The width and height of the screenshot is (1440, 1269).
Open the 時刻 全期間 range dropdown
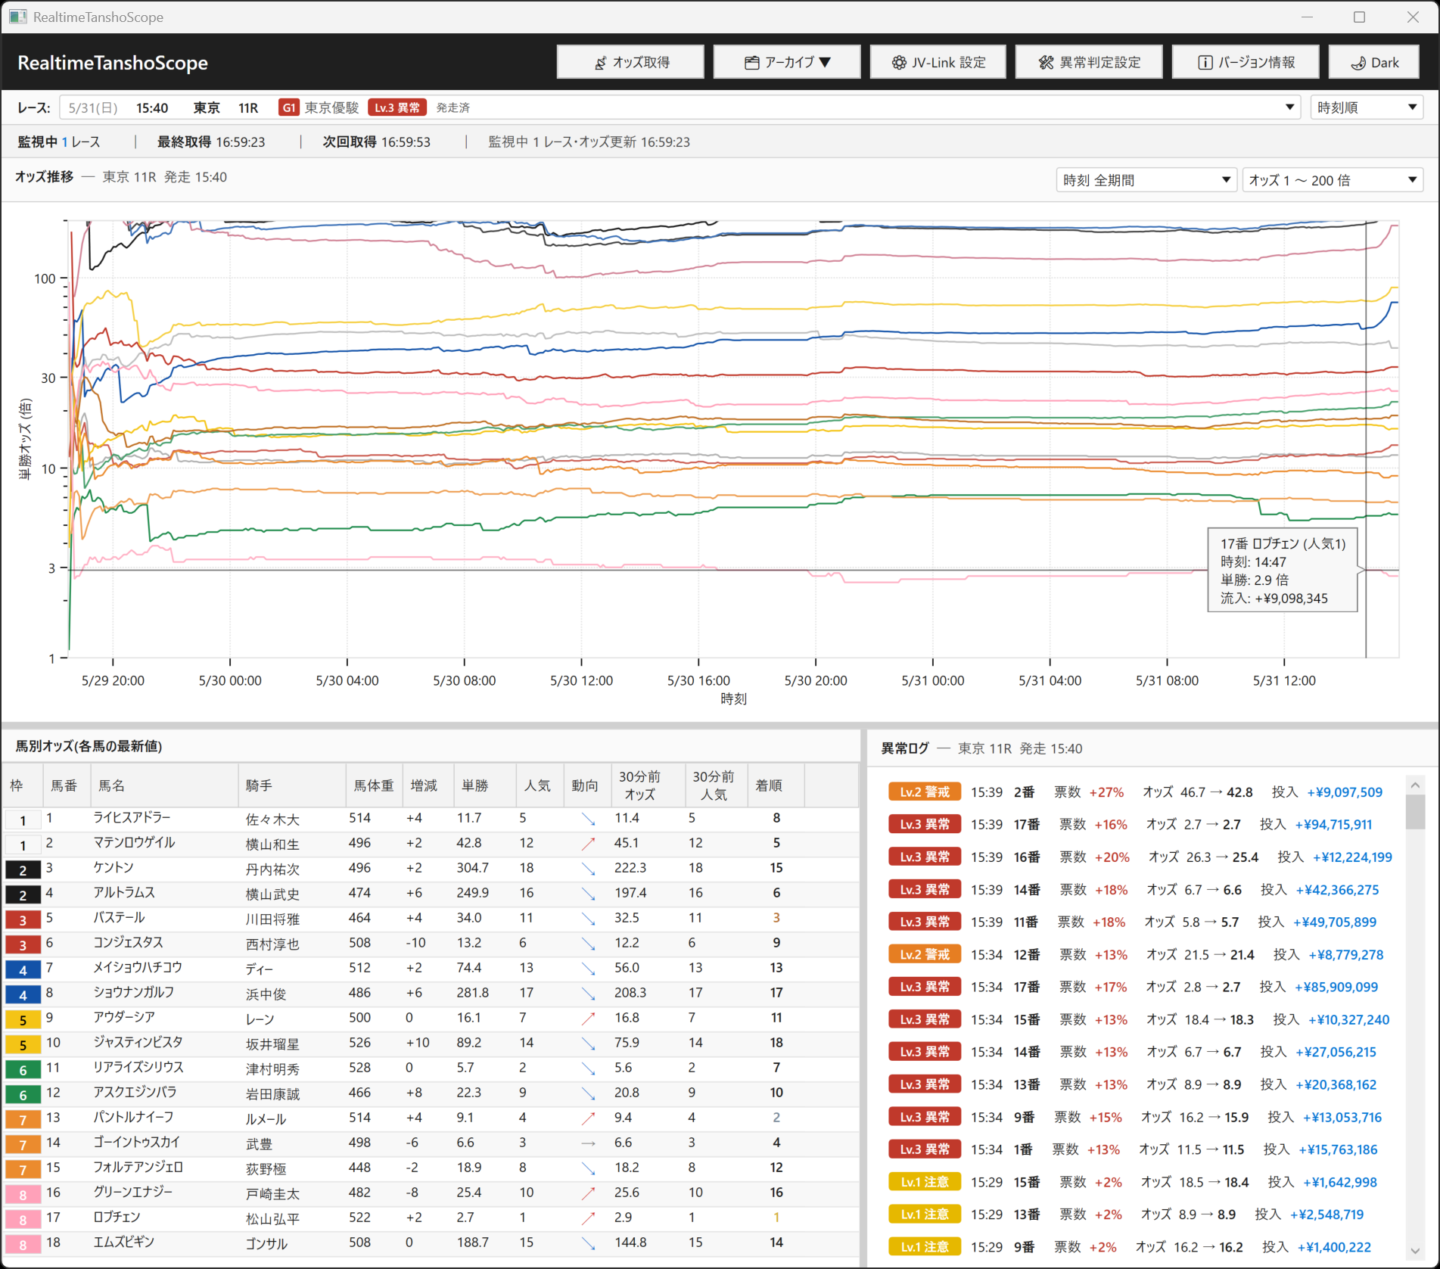click(1146, 180)
